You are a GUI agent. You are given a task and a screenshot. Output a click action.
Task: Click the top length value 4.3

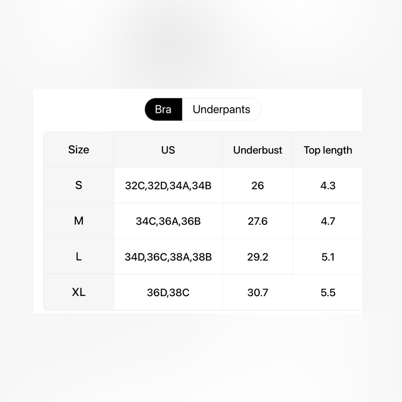328,185
